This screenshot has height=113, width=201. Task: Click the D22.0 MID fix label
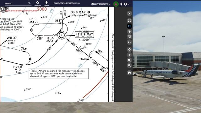click(18, 68)
